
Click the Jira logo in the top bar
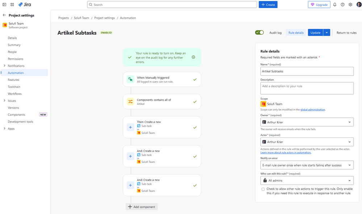(23, 4)
